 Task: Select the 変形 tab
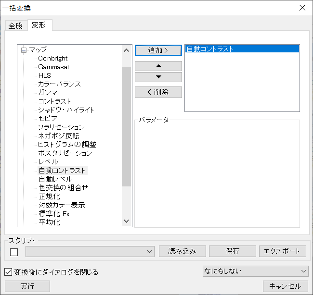[x=39, y=25]
